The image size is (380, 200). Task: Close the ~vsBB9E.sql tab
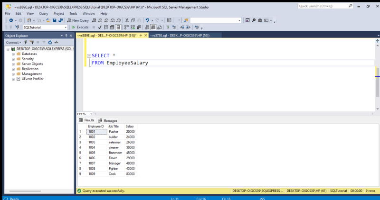[146, 36]
